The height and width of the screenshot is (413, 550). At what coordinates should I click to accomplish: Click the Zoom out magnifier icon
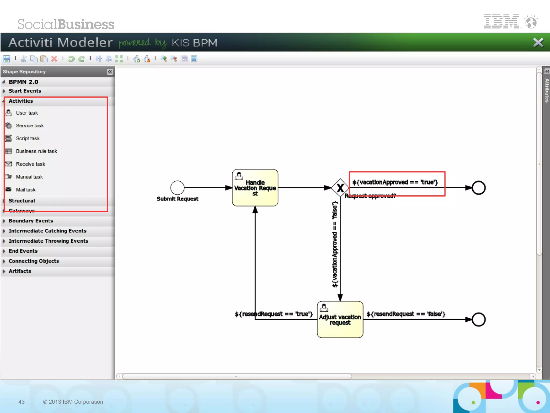click(174, 59)
